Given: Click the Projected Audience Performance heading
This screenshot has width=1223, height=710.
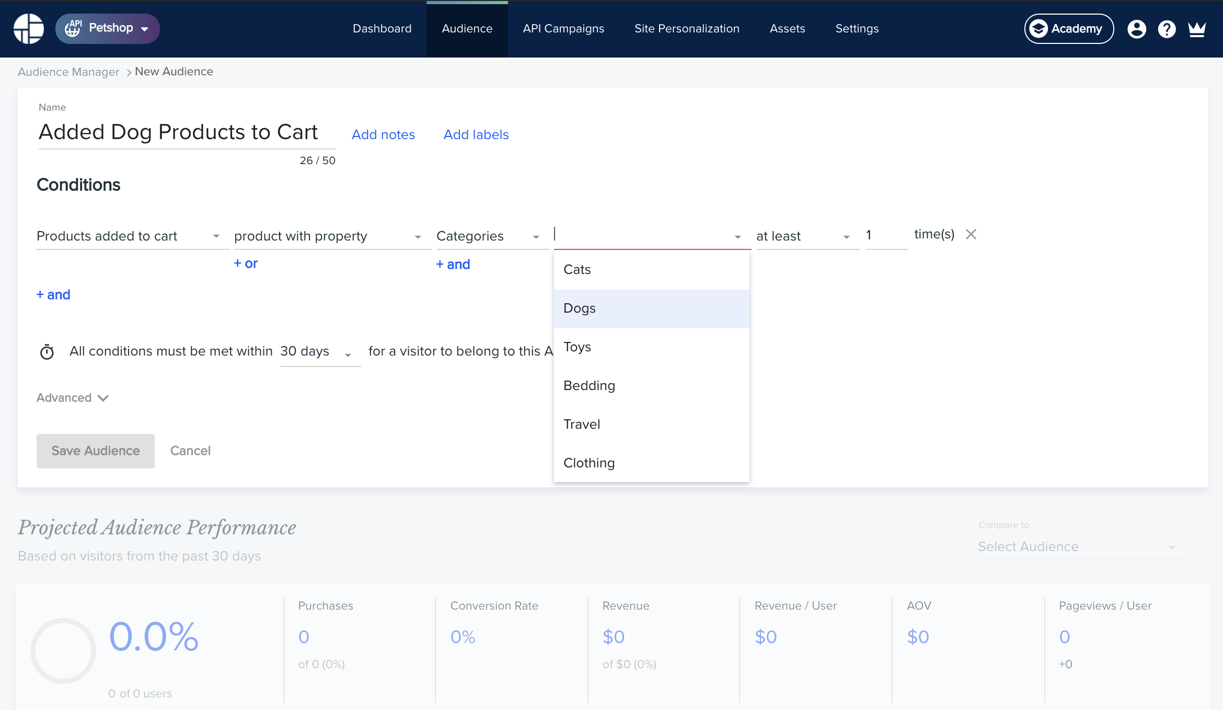Looking at the screenshot, I should click(x=157, y=528).
